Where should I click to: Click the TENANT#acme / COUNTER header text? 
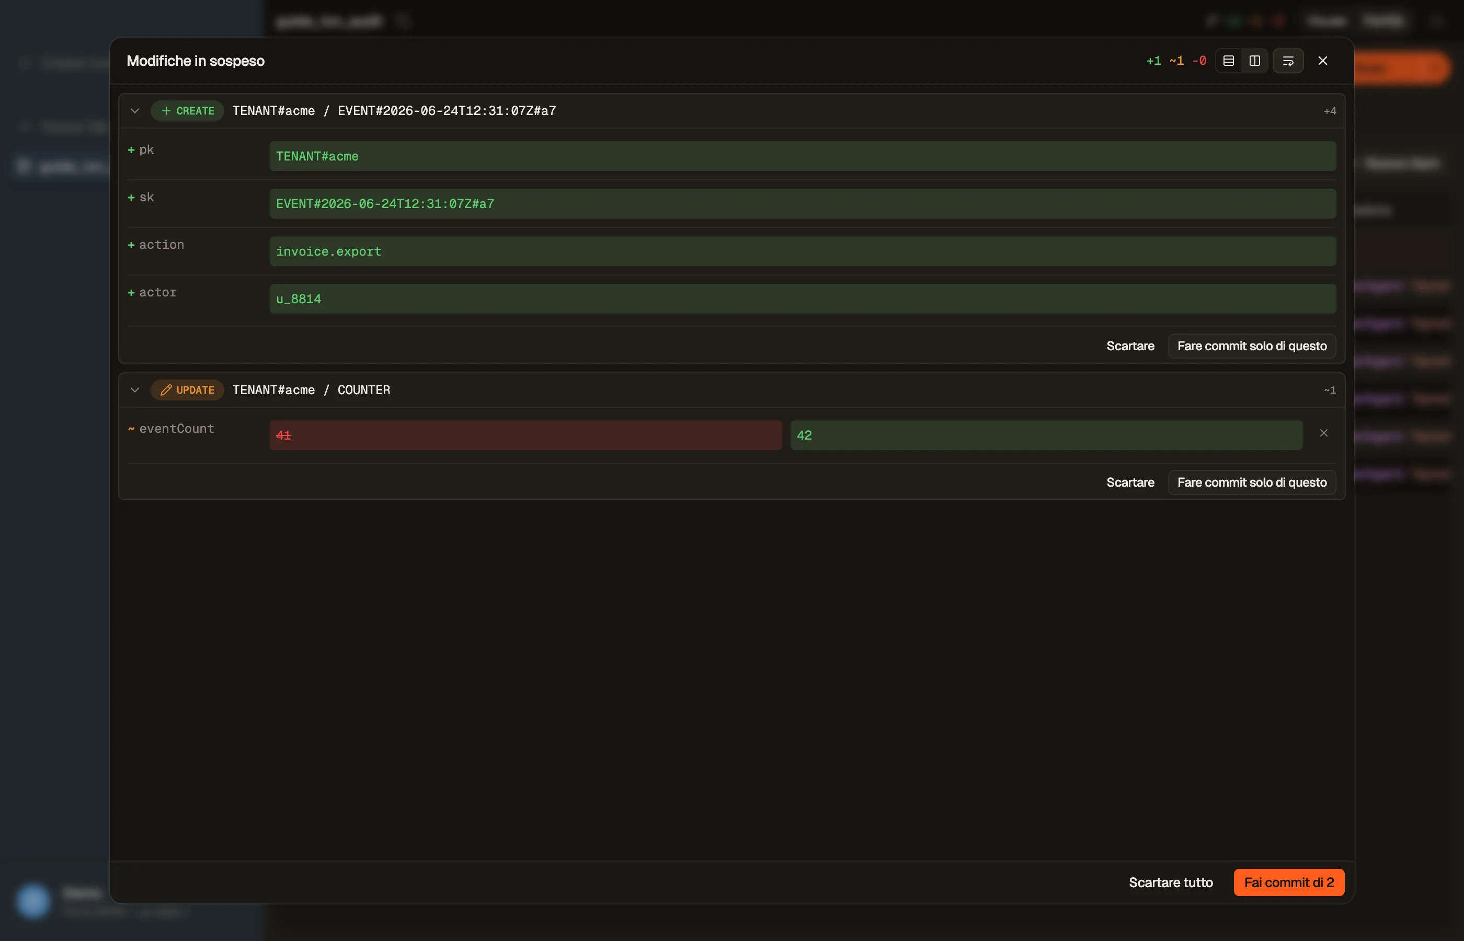[x=311, y=390]
